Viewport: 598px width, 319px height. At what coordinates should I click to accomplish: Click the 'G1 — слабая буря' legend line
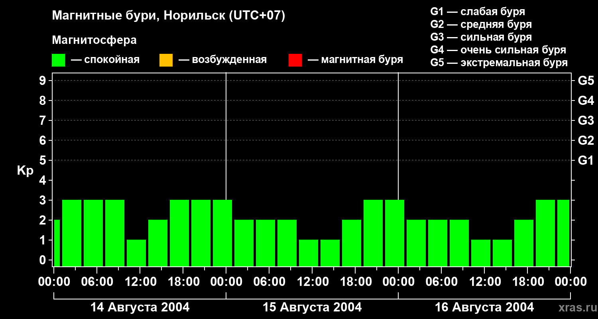(478, 12)
